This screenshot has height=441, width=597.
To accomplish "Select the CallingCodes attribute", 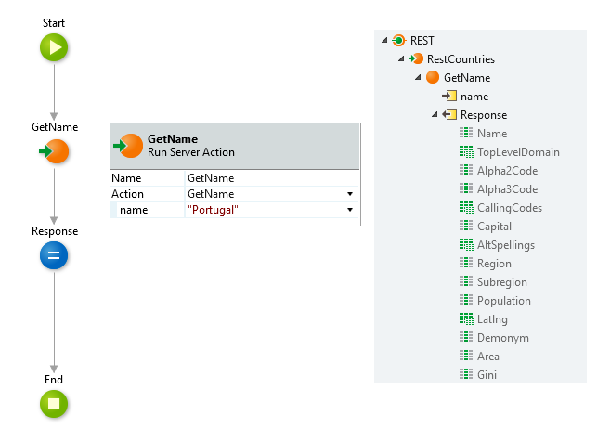I will click(x=510, y=208).
